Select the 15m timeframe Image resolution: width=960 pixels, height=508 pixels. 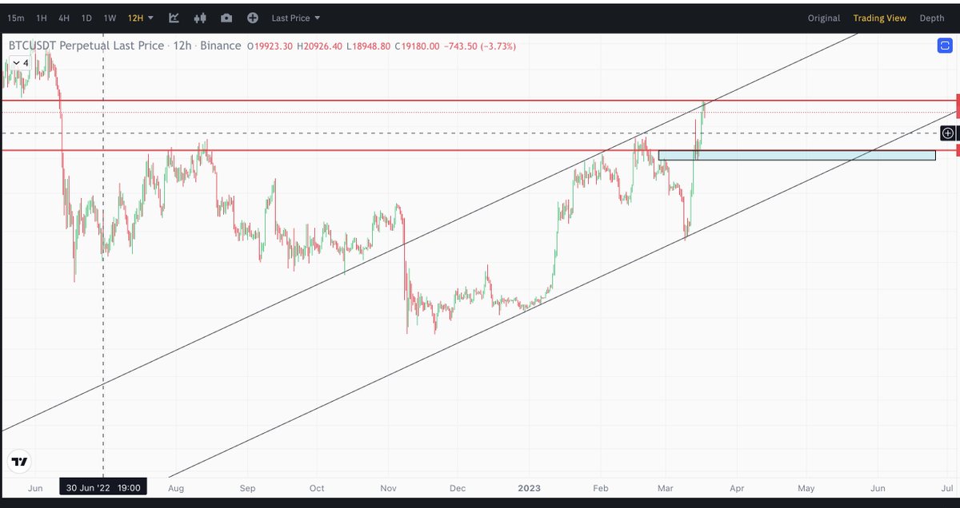tap(16, 18)
